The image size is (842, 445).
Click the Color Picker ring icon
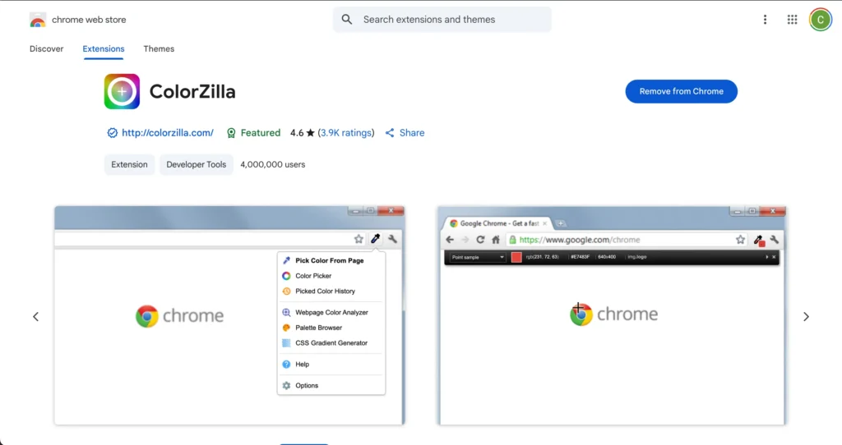(x=286, y=276)
